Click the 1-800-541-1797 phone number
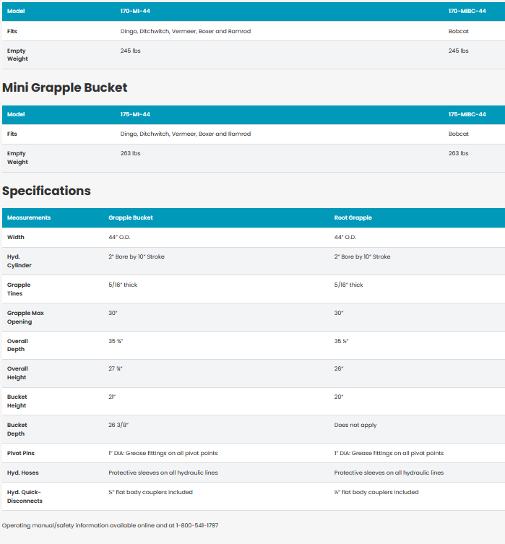 tap(197, 525)
